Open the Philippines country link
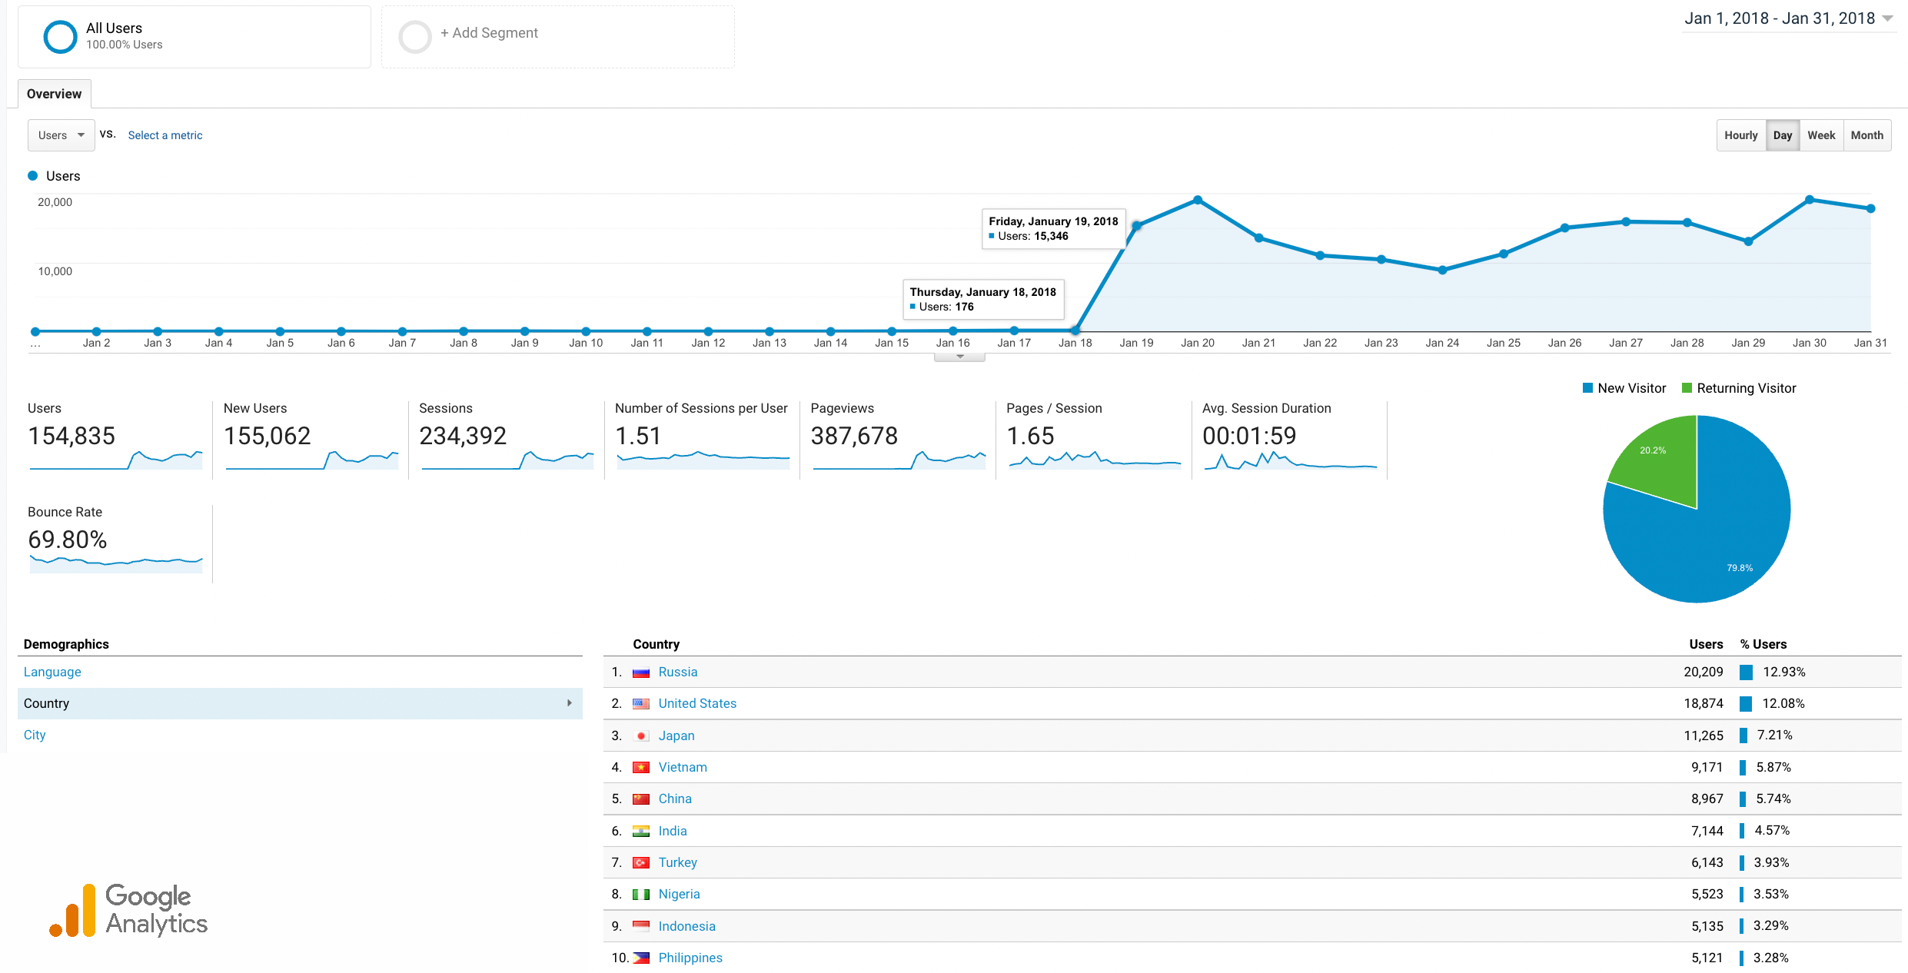The image size is (1908, 973). point(690,958)
